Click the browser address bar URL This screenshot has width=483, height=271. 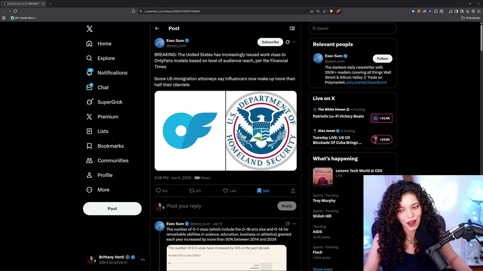pos(172,11)
